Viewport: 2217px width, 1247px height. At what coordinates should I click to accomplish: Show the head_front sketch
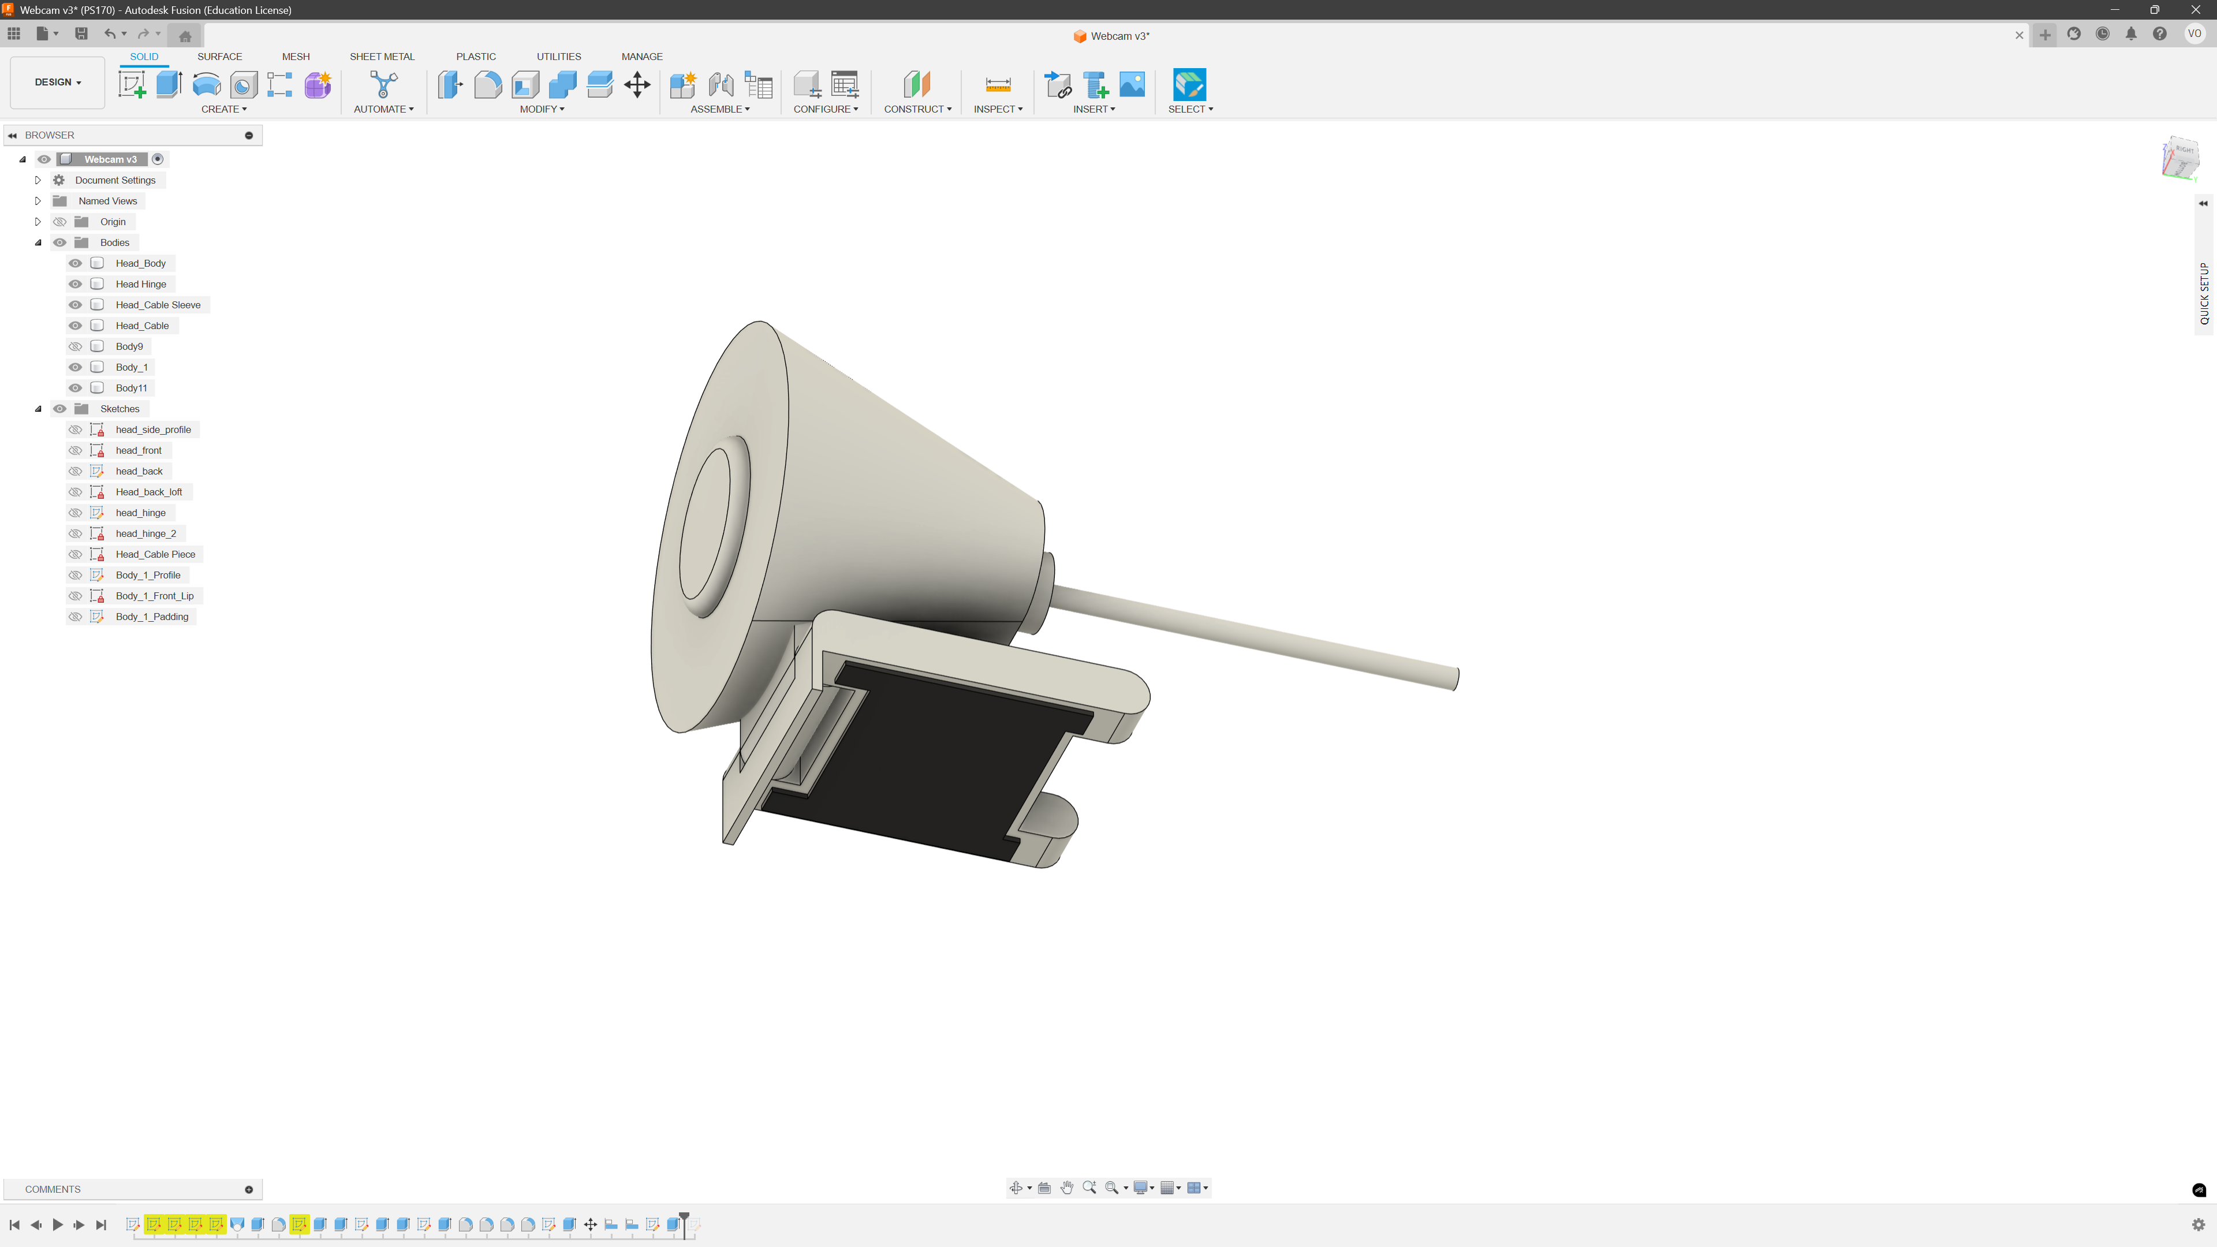point(76,451)
